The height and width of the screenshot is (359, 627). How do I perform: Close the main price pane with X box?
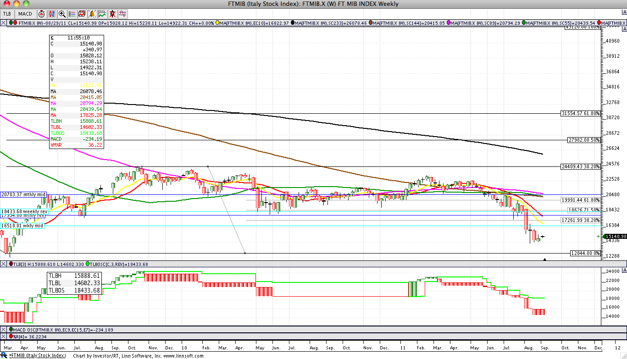[4, 23]
